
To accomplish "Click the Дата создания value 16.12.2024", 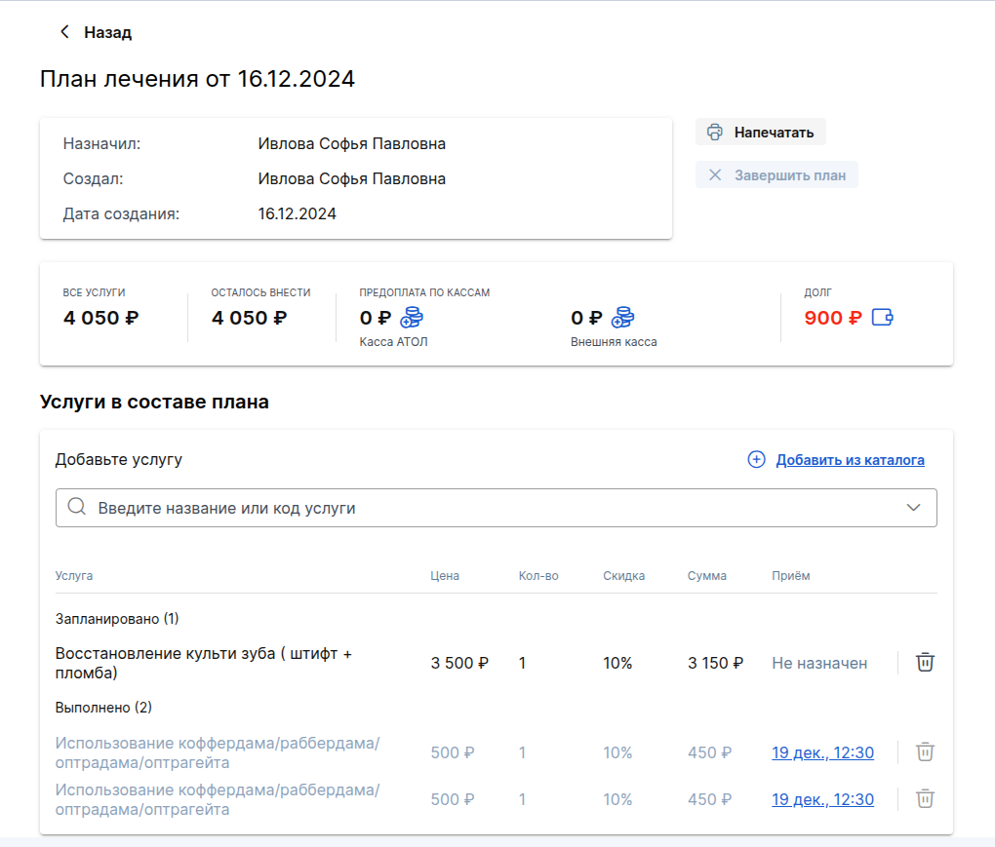I will tap(297, 213).
